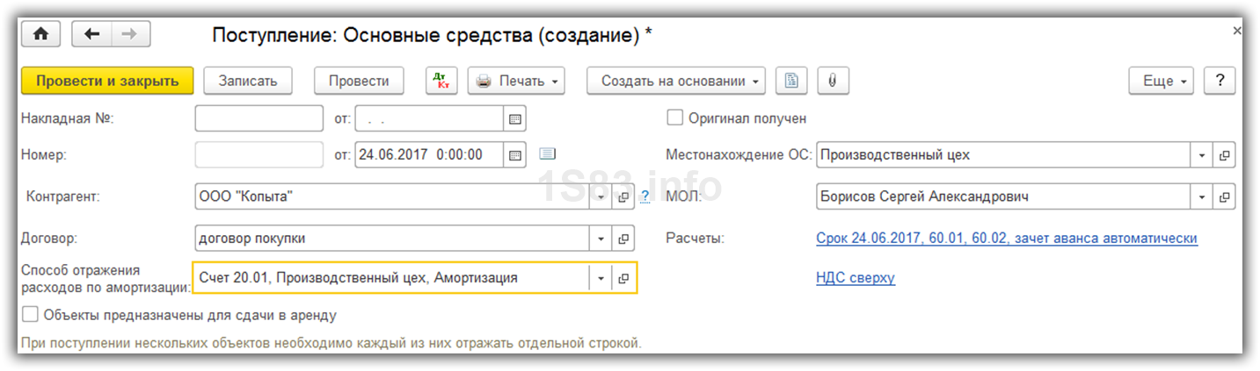
Task: Open the МОЛ Борисов record icon
Action: point(1224,197)
